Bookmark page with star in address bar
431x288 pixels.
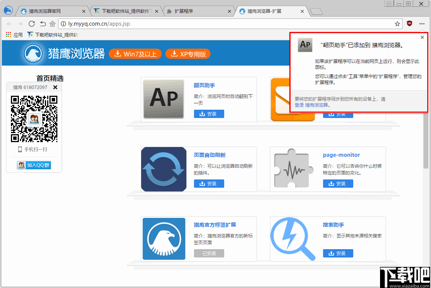point(397,24)
